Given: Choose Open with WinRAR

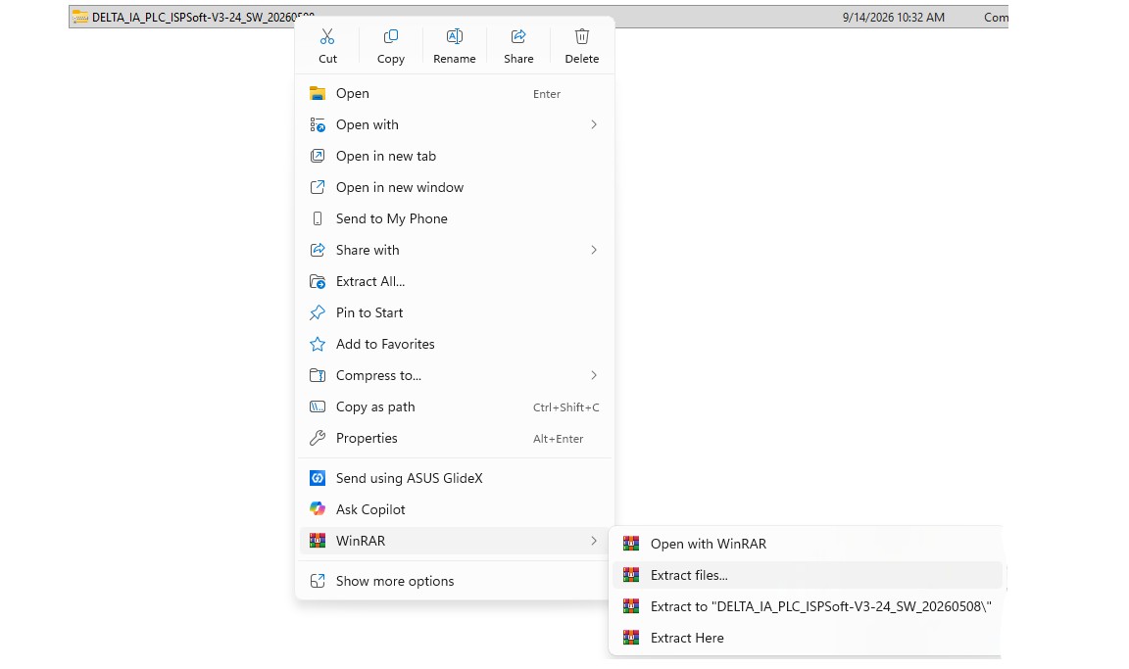Looking at the screenshot, I should [808, 544].
